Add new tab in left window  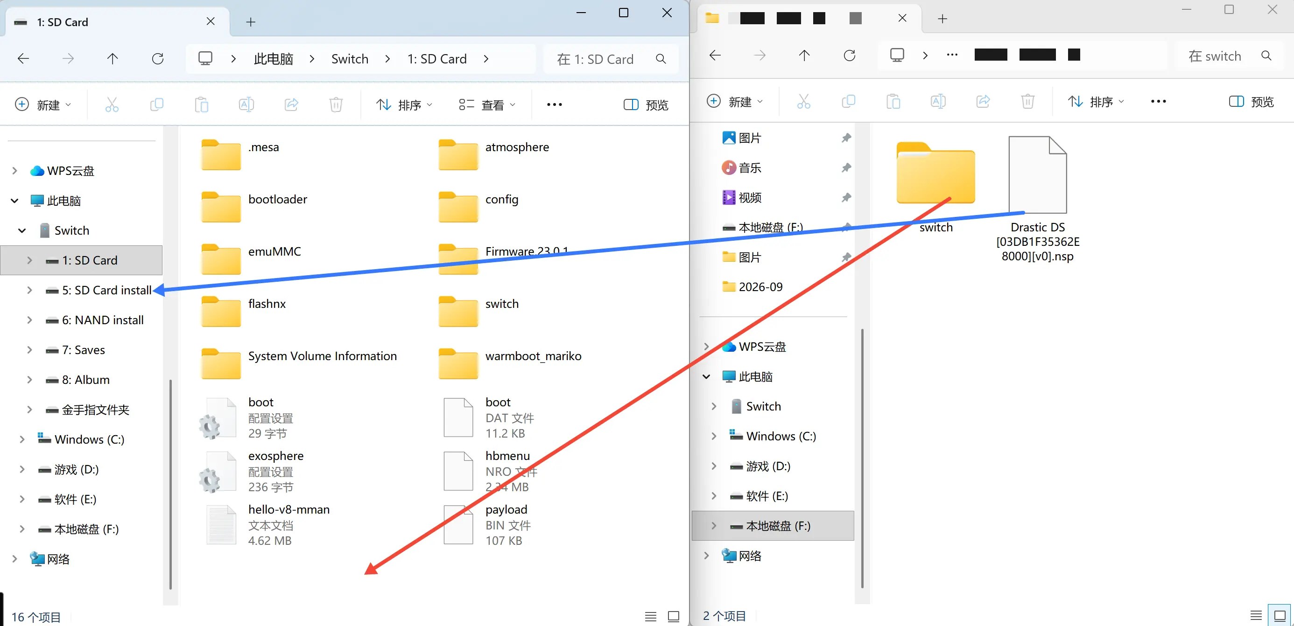coord(251,22)
